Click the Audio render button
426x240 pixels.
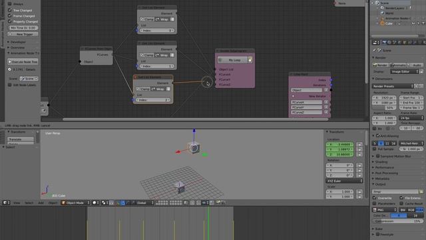[415, 65]
